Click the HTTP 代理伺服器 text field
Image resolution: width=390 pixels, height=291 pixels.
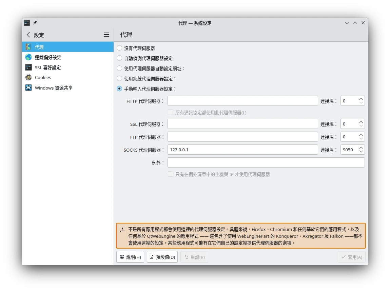coord(242,101)
